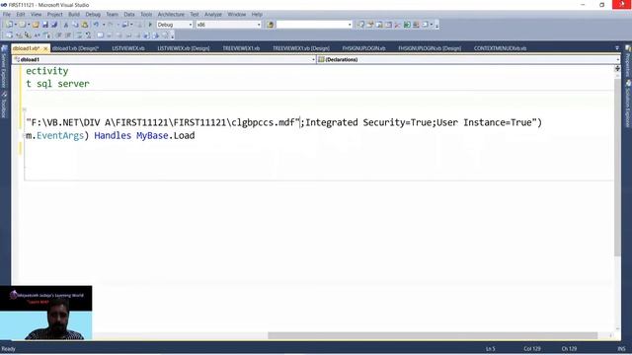The height and width of the screenshot is (355, 632).
Task: Click 'Ln 5' in the status bar
Action: [490, 348]
